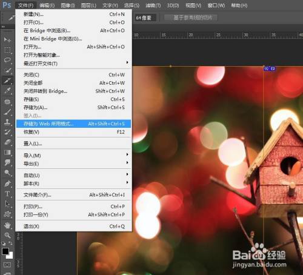The width and height of the screenshot is (303, 275).
Task: Open the 编辑(E) menu
Action: [x=47, y=5]
